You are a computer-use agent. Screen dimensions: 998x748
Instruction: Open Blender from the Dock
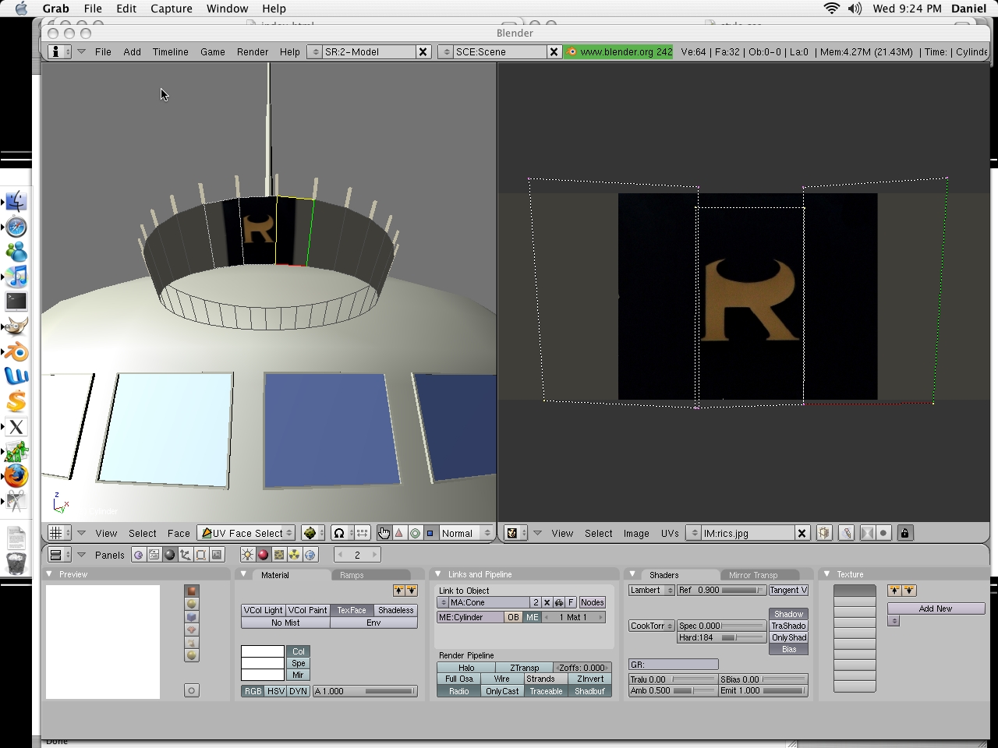pyautogui.click(x=16, y=351)
